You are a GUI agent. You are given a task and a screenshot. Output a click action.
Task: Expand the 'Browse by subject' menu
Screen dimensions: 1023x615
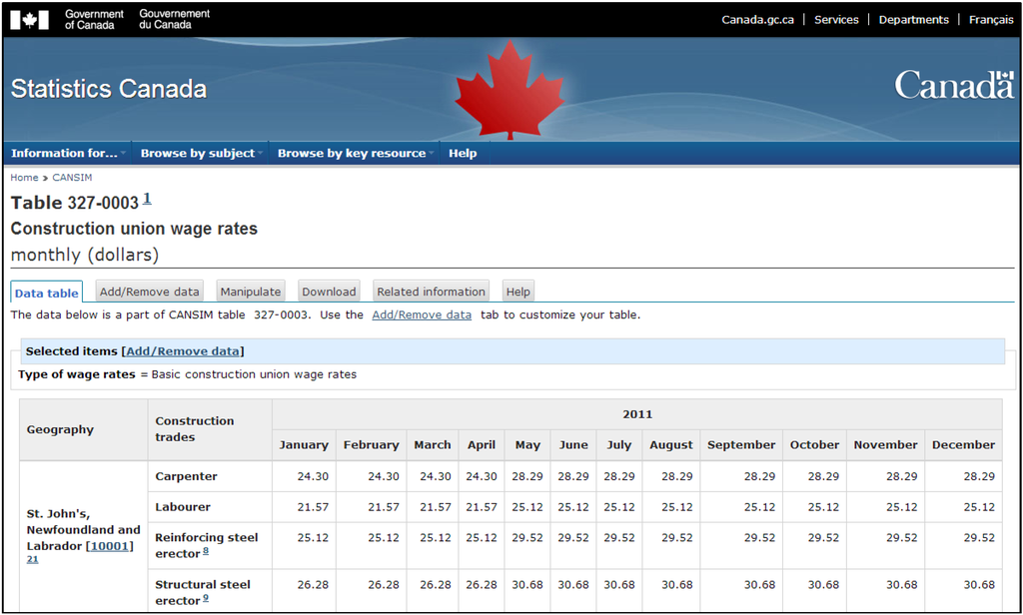199,154
